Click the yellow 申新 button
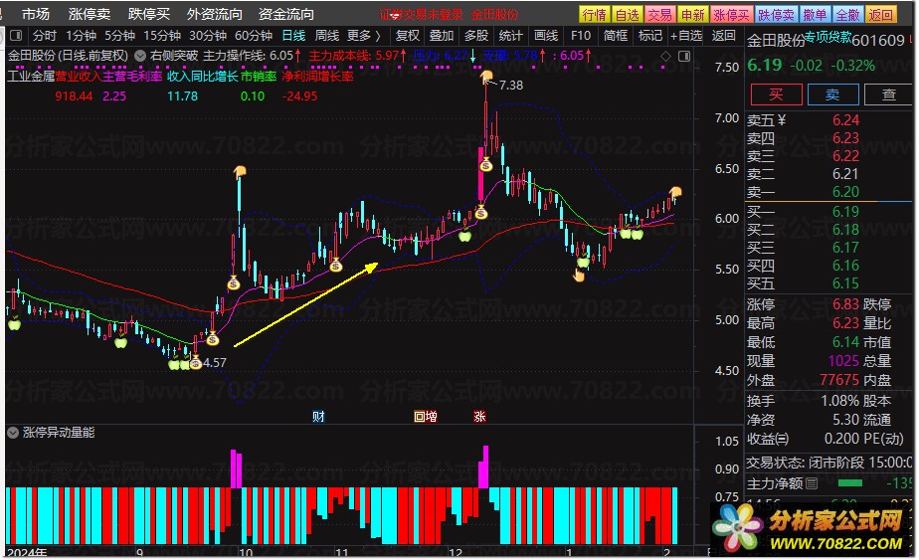This screenshot has height=560, width=919. [693, 15]
